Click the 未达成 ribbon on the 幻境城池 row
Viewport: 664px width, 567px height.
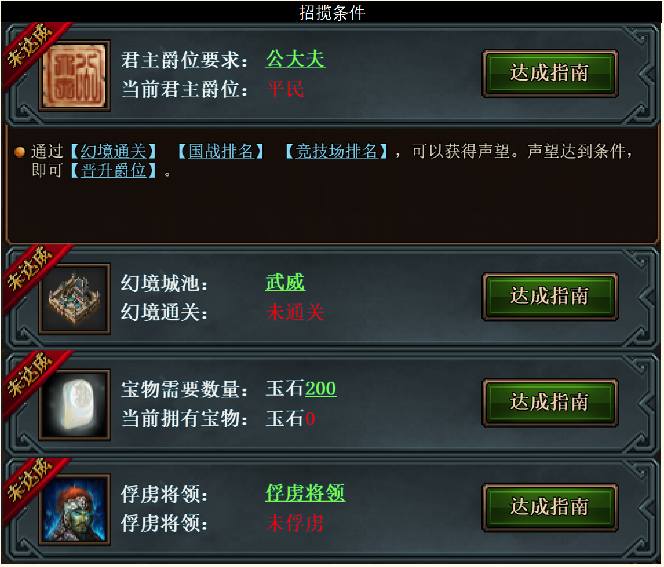tap(31, 269)
